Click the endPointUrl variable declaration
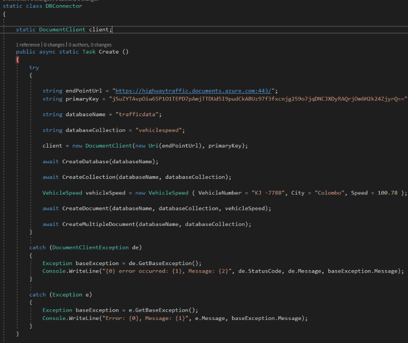Viewport: 408px width, 343px height. 84,91
